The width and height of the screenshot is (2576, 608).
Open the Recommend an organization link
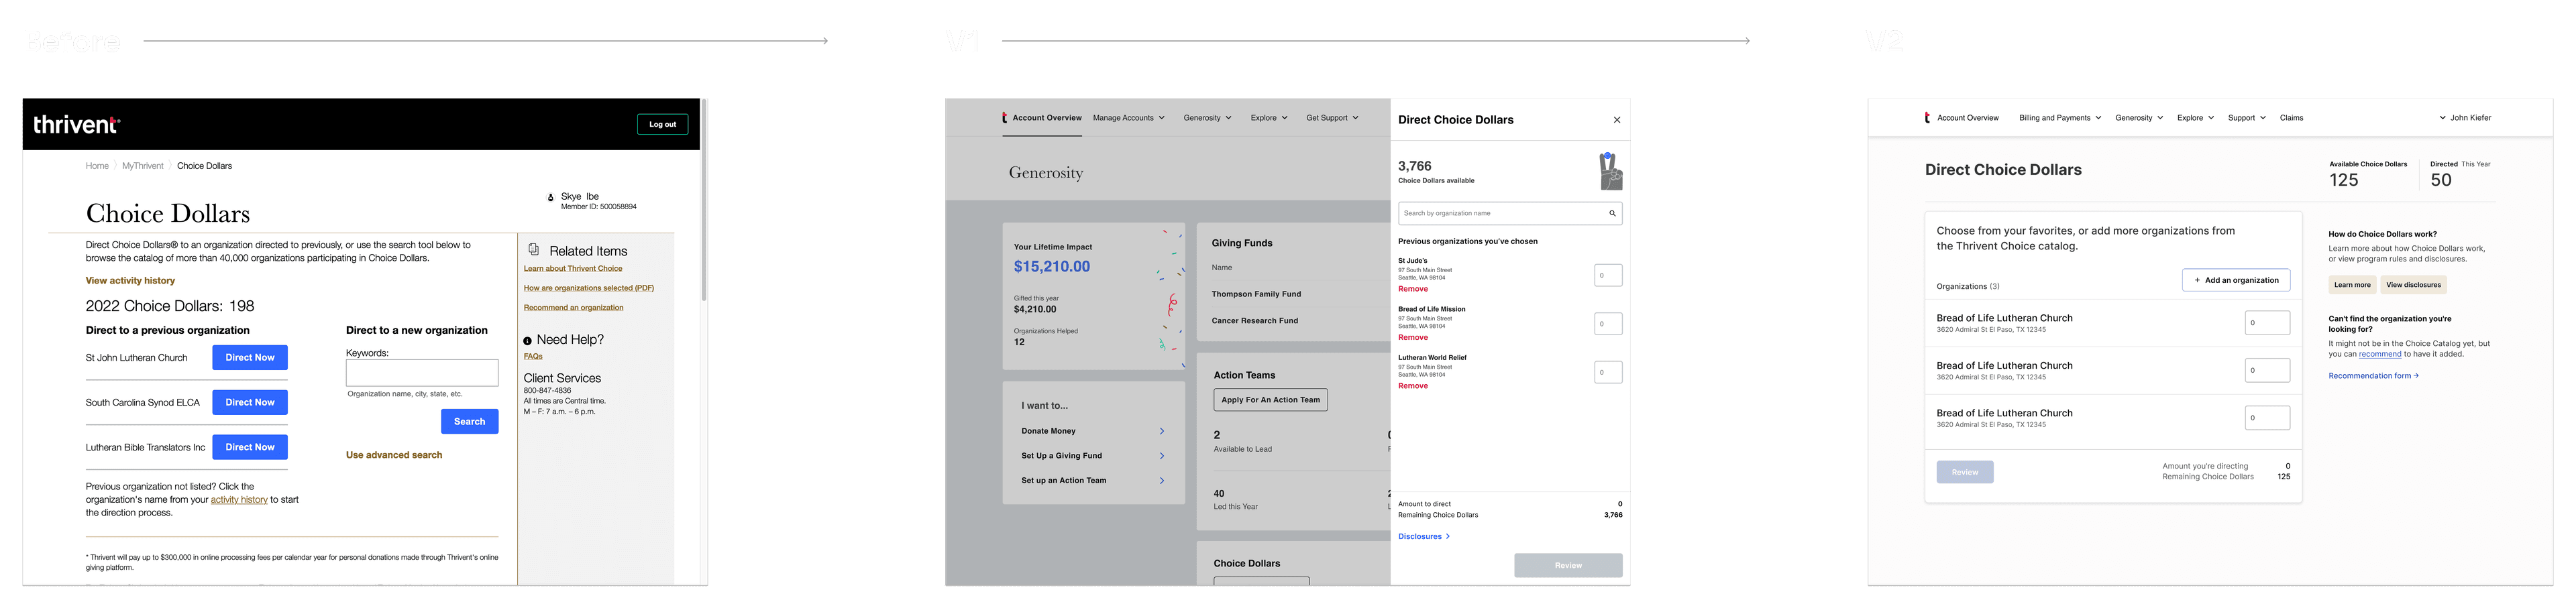[x=574, y=308]
